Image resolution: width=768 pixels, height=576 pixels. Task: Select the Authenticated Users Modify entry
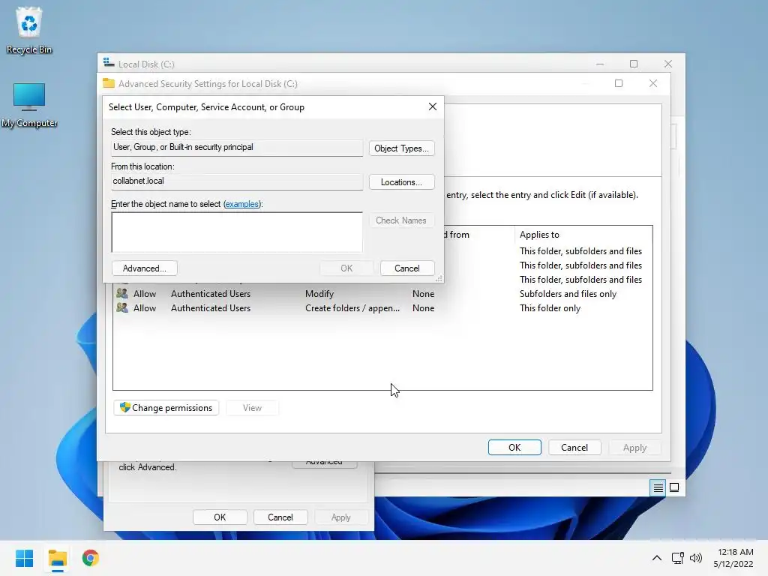382,294
